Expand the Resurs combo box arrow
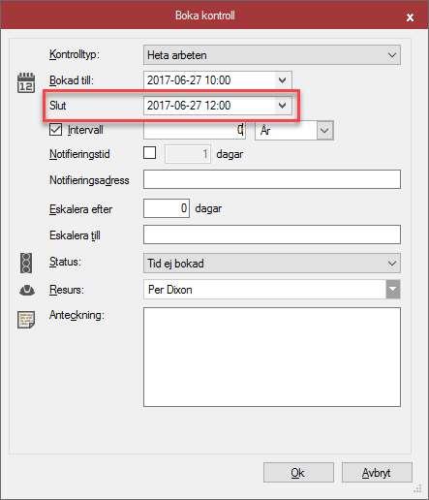The image size is (429, 500). click(x=393, y=290)
